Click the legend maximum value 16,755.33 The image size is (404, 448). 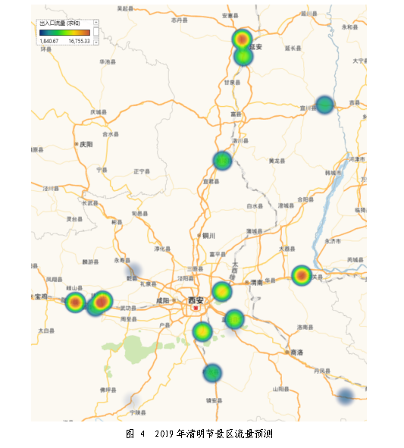(79, 41)
